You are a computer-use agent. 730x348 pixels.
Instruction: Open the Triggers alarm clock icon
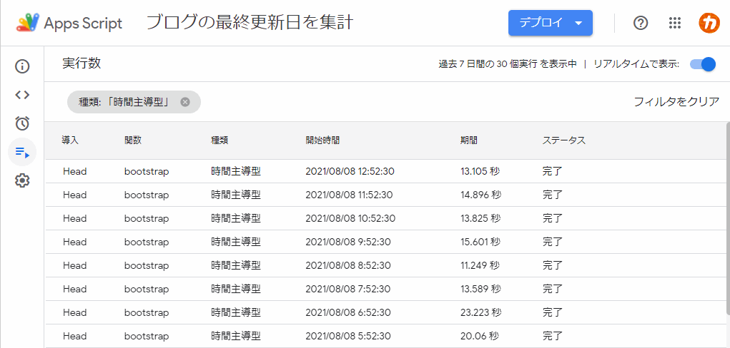pos(22,123)
